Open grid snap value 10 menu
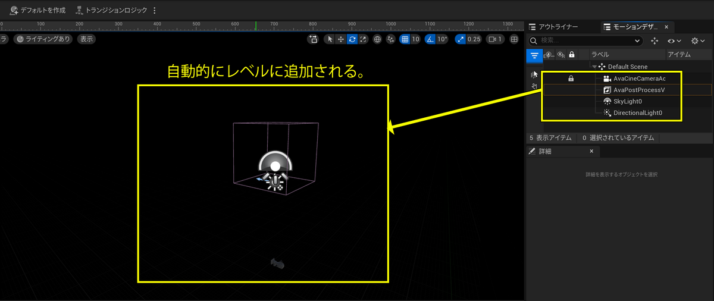 416,39
